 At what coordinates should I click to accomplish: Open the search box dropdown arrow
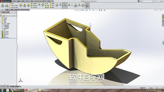[154, 1]
